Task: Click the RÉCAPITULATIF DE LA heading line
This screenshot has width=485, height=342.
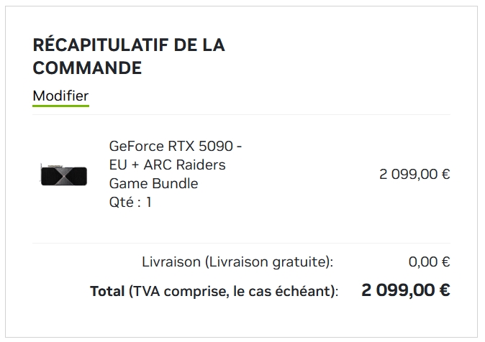Action: tap(129, 45)
